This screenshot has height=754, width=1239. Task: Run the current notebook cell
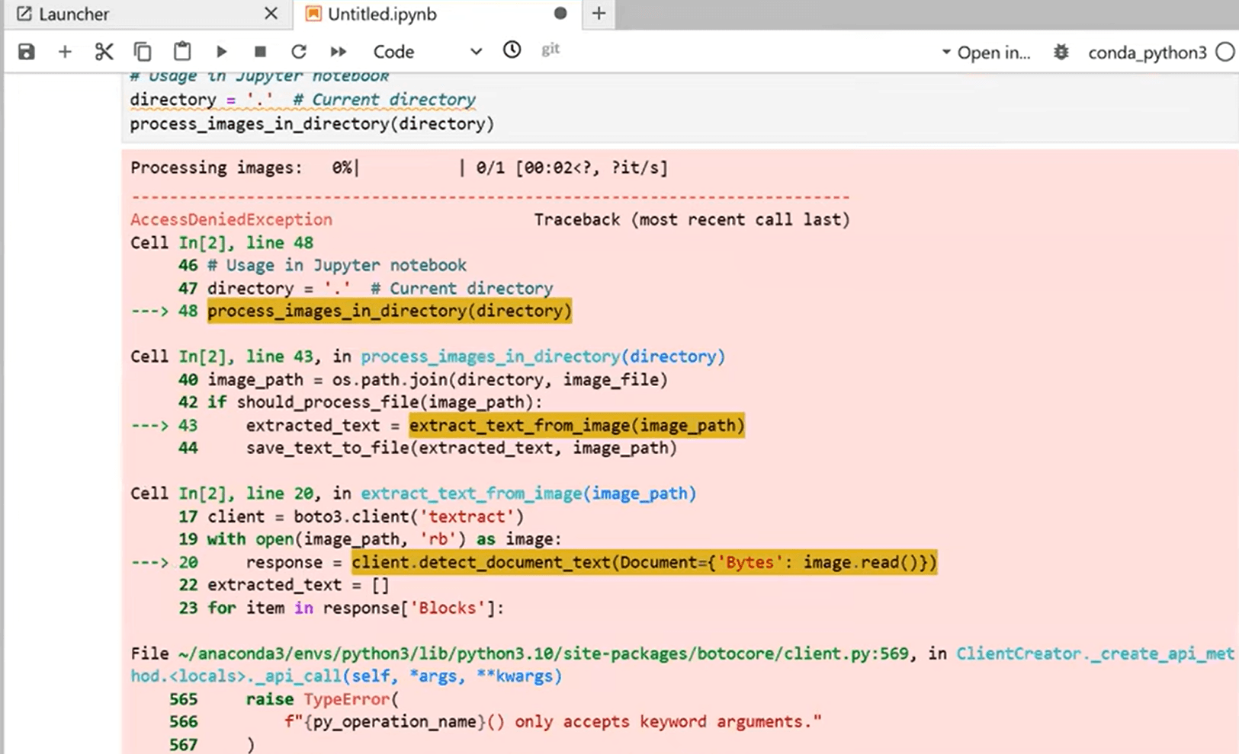point(221,51)
